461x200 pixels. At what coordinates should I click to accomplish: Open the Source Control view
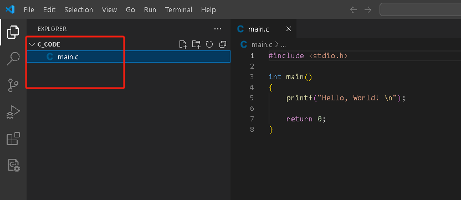coord(13,85)
